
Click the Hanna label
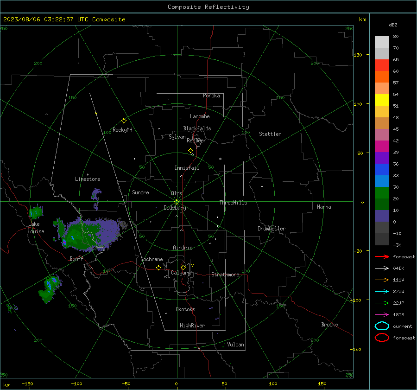[324, 207]
